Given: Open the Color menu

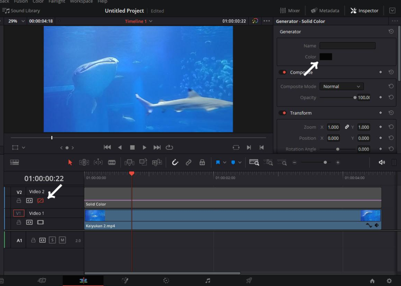Looking at the screenshot, I should pos(38,1).
